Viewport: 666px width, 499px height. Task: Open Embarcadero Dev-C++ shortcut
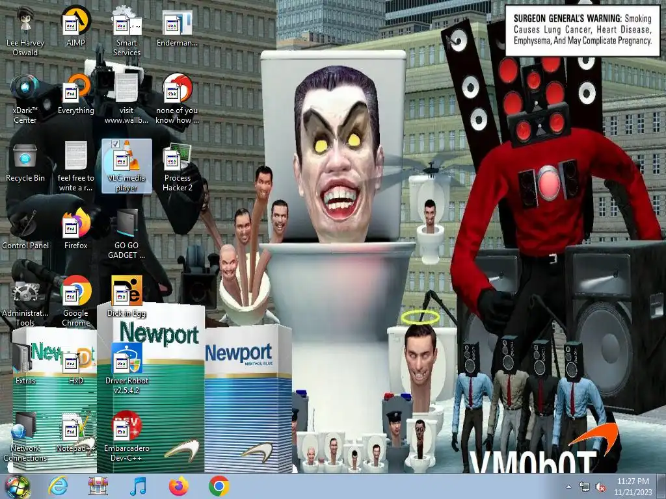(127, 437)
